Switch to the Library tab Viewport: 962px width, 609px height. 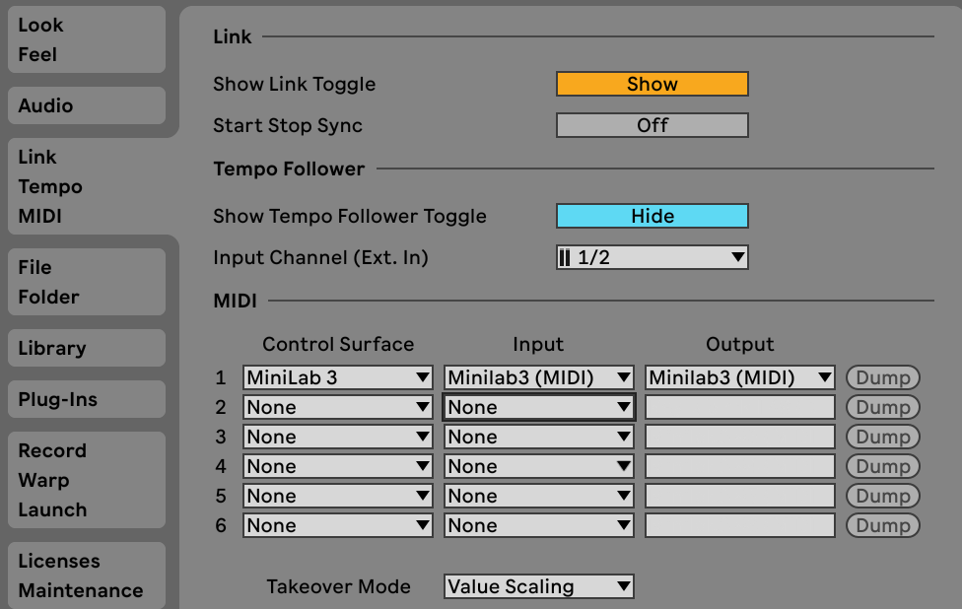[87, 348]
